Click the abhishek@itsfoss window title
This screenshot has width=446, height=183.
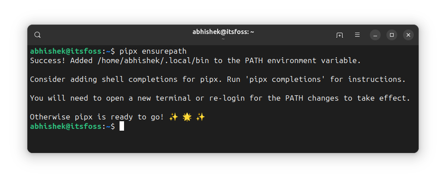223,32
